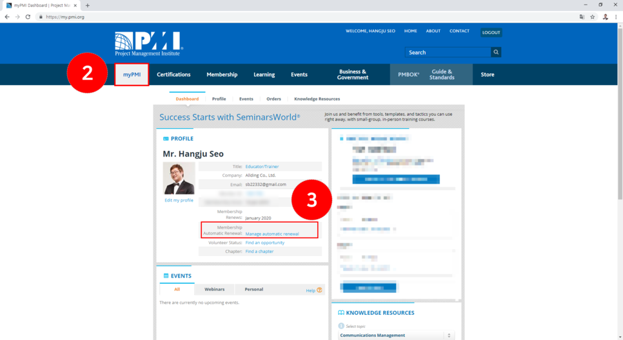Open PMBOK Guide & Standards menu
Image resolution: width=623 pixels, height=340 pixels.
click(431, 74)
